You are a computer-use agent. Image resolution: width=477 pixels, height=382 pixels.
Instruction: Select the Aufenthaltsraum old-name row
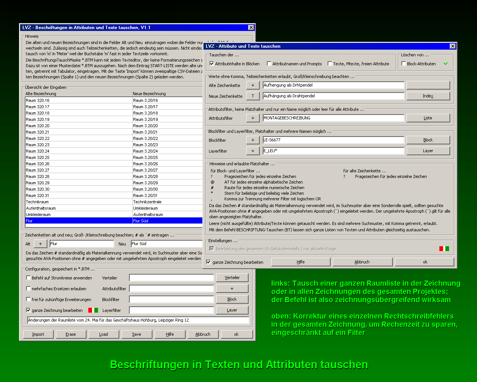coord(79,208)
